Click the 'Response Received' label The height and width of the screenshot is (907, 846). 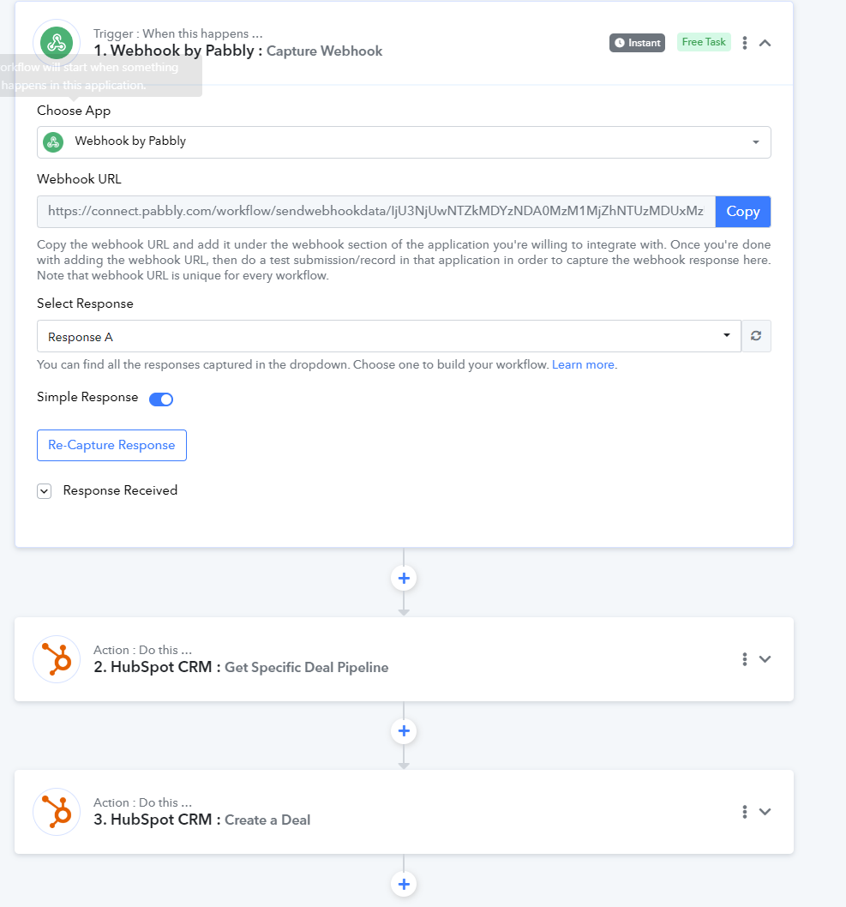coord(120,490)
